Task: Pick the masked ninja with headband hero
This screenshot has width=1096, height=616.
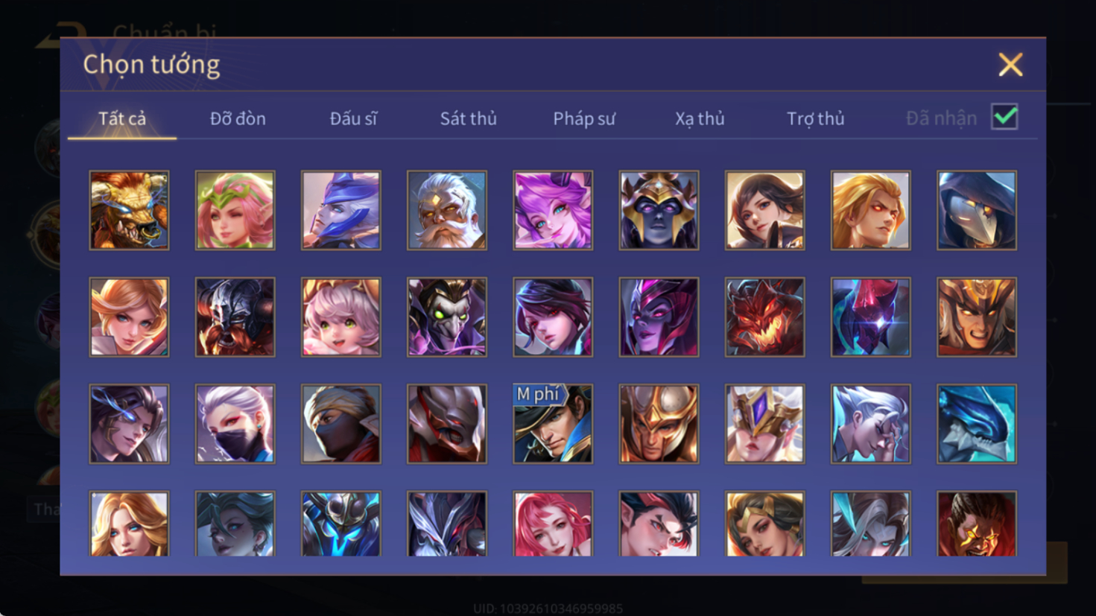Action: [341, 424]
